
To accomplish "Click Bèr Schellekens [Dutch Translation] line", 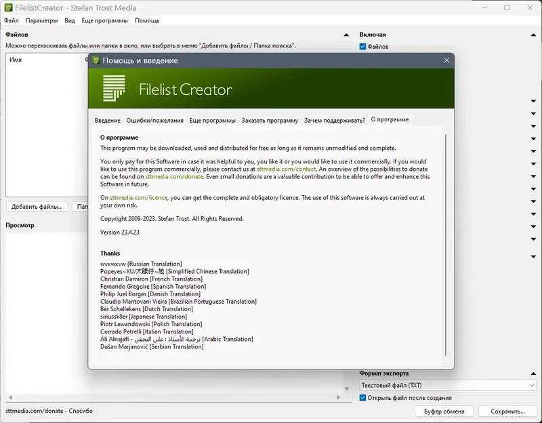I will pyautogui.click(x=146, y=309).
